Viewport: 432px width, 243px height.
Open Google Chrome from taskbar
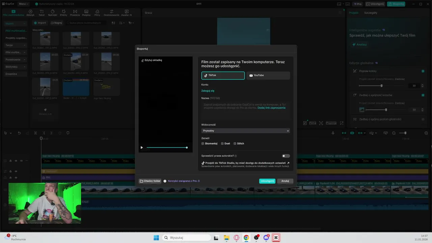246,238
